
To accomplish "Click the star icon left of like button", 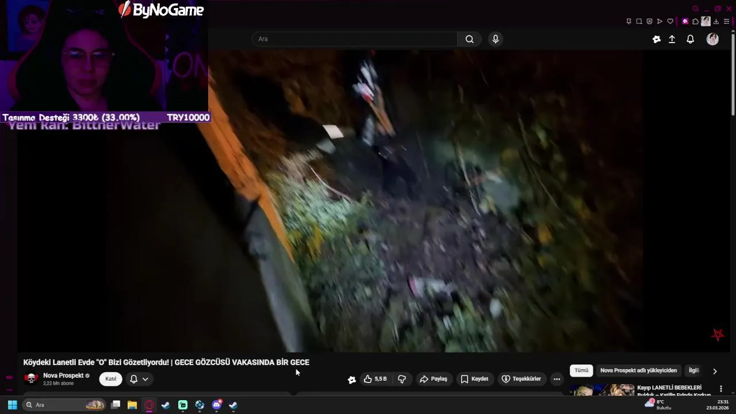I will pos(352,379).
